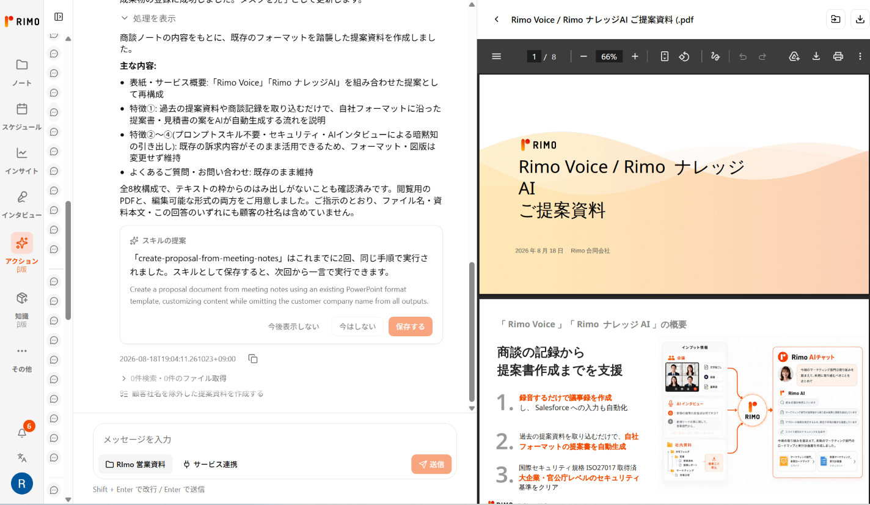Viewport: 870px width, 505px height.
Task: Click 今後表示しない link
Action: 293,326
